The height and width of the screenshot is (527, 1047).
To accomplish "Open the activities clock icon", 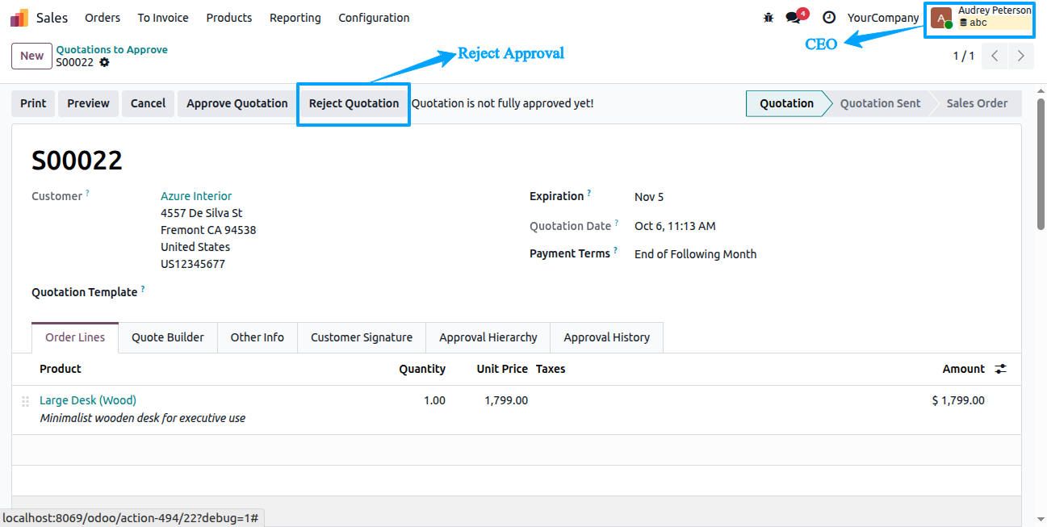I will [829, 18].
